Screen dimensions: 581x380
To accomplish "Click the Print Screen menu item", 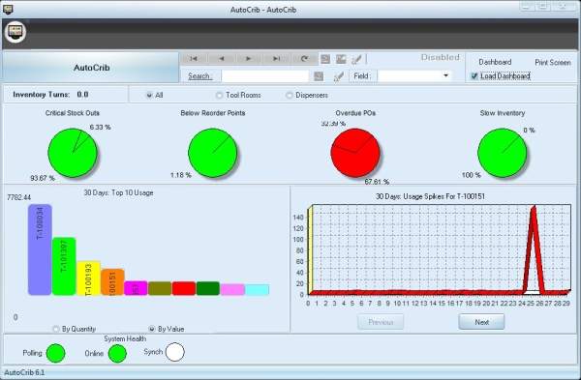I will click(553, 63).
